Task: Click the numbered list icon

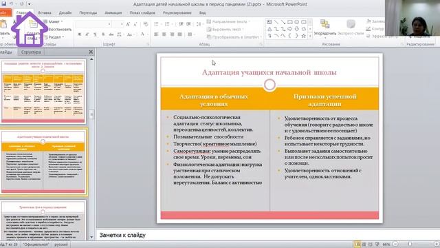Action: click(167, 24)
